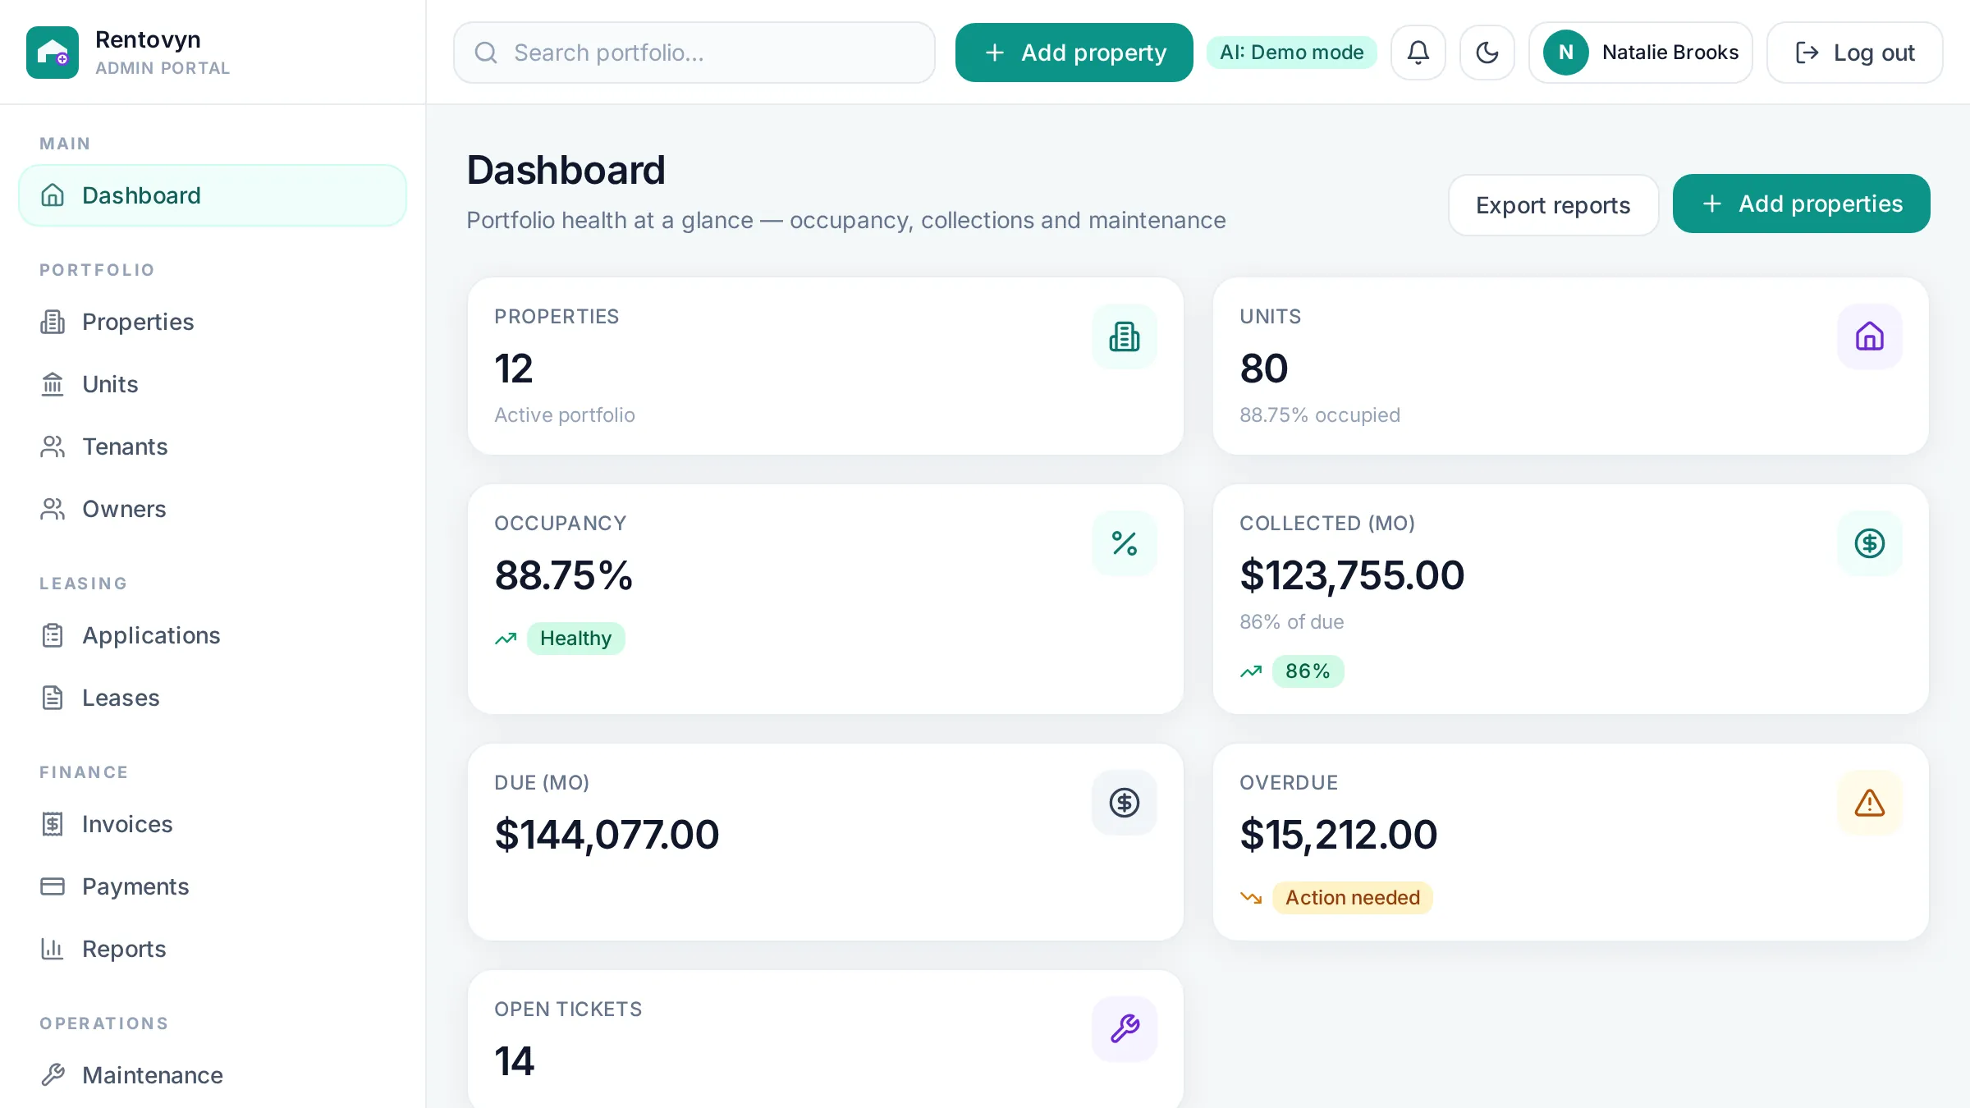Open Reports in the sidebar
Screen dimensions: 1970x1108
click(213, 949)
